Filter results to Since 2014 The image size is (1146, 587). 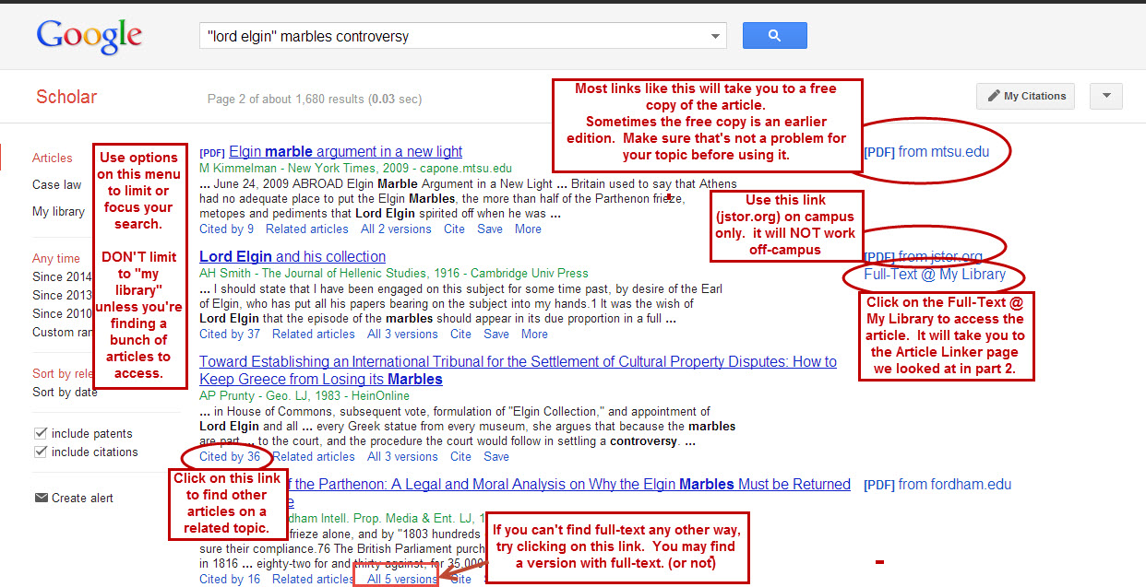tap(62, 276)
